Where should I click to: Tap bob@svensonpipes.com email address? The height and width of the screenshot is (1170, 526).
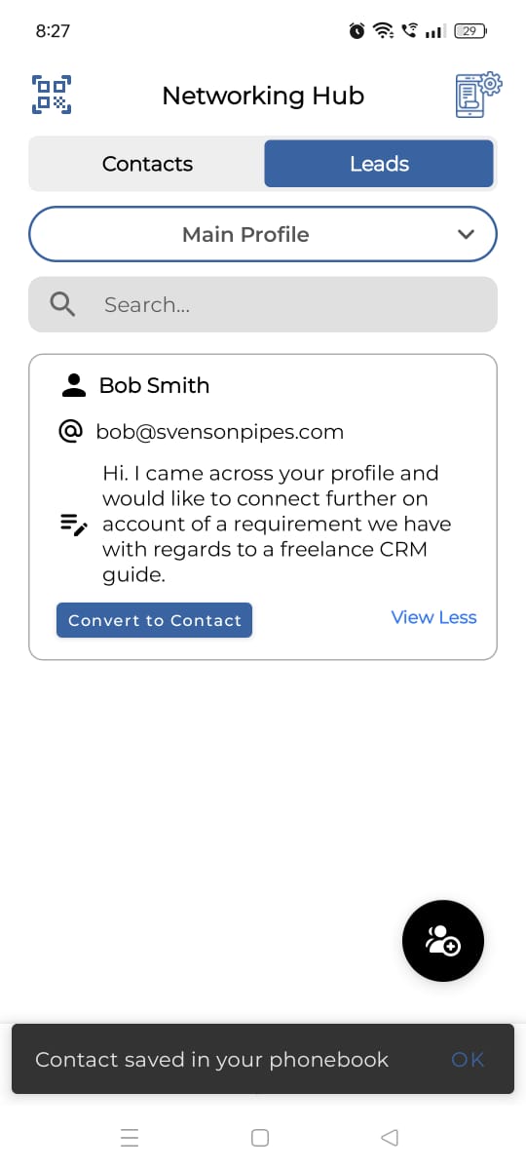tap(219, 432)
